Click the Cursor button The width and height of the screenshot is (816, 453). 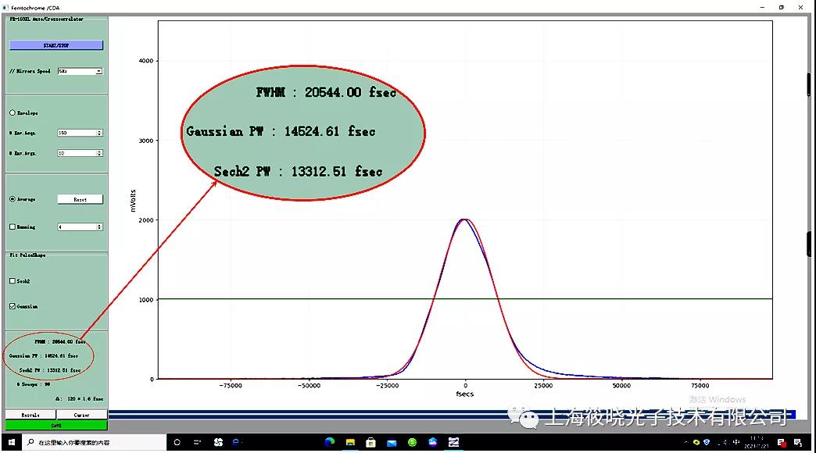82,415
